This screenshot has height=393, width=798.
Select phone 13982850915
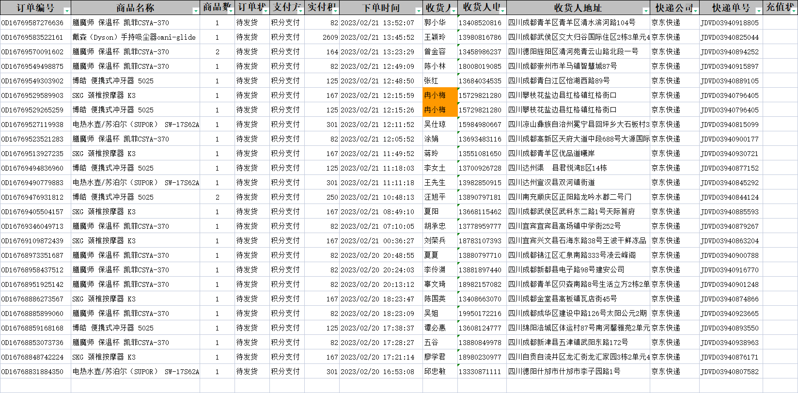click(x=482, y=183)
